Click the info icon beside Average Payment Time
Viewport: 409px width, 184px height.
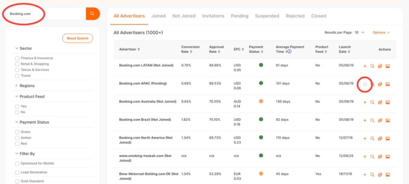pyautogui.click(x=290, y=52)
